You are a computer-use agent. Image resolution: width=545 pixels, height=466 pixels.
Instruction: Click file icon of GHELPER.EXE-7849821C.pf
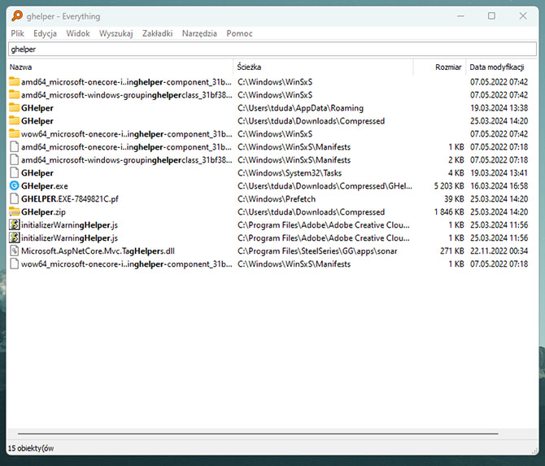pyautogui.click(x=14, y=198)
